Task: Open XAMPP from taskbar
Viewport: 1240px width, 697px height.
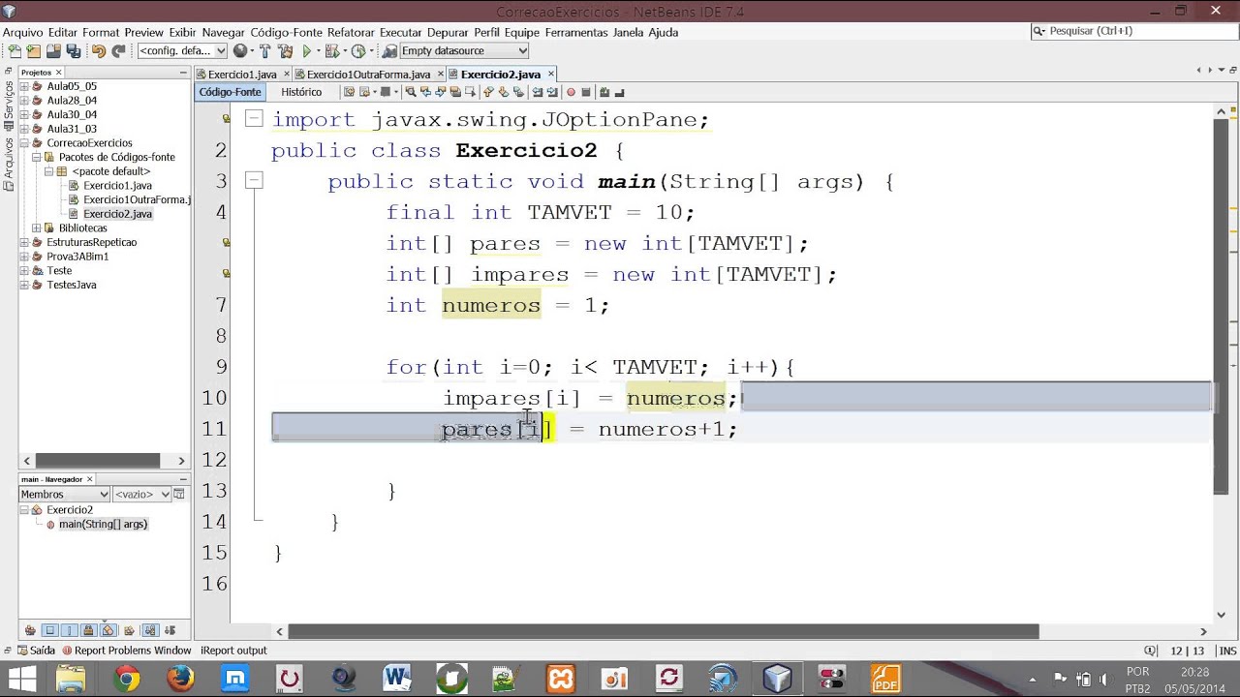Action: [561, 679]
